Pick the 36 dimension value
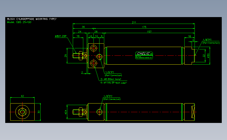 83,27
